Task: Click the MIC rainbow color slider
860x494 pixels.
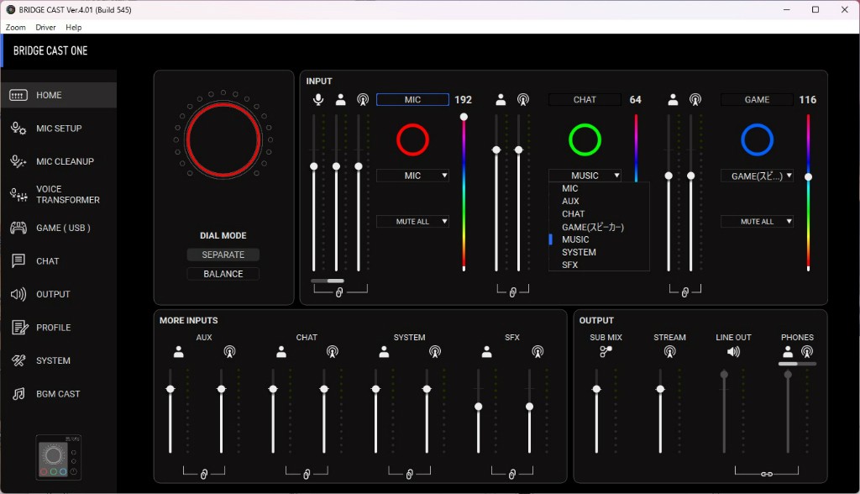Action: pos(464,193)
